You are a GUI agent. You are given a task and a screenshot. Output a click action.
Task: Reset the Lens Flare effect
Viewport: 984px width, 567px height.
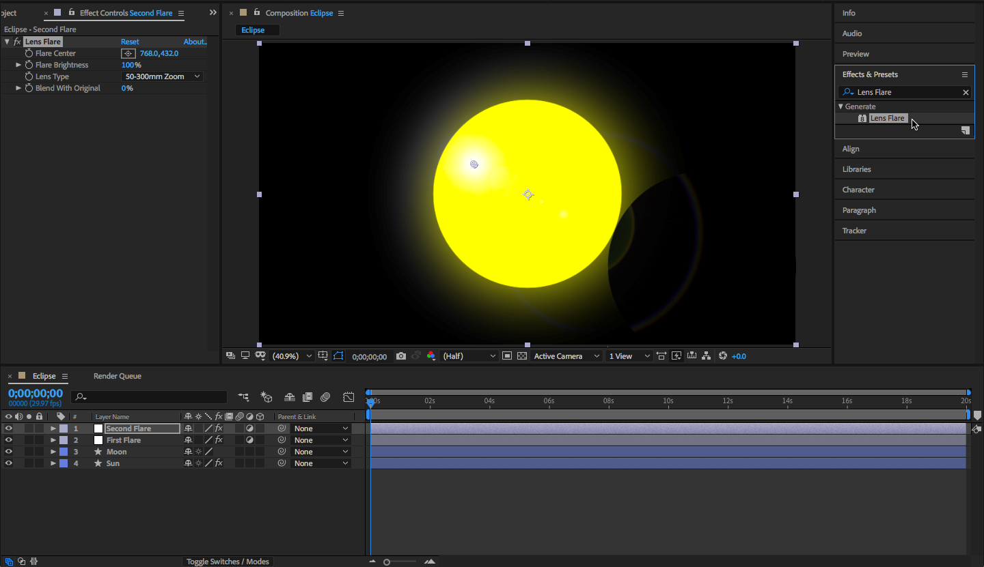(130, 42)
